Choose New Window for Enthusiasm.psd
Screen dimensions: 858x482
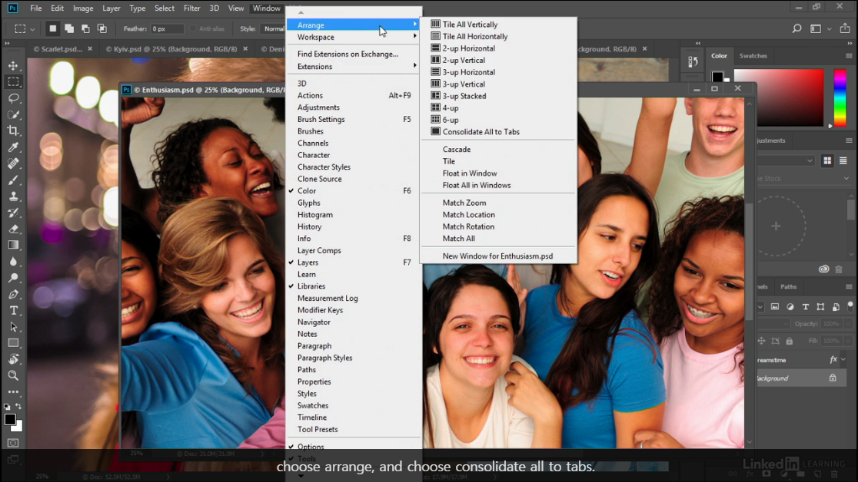[498, 256]
